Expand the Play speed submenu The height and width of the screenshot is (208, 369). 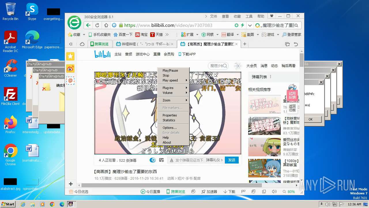(174, 80)
